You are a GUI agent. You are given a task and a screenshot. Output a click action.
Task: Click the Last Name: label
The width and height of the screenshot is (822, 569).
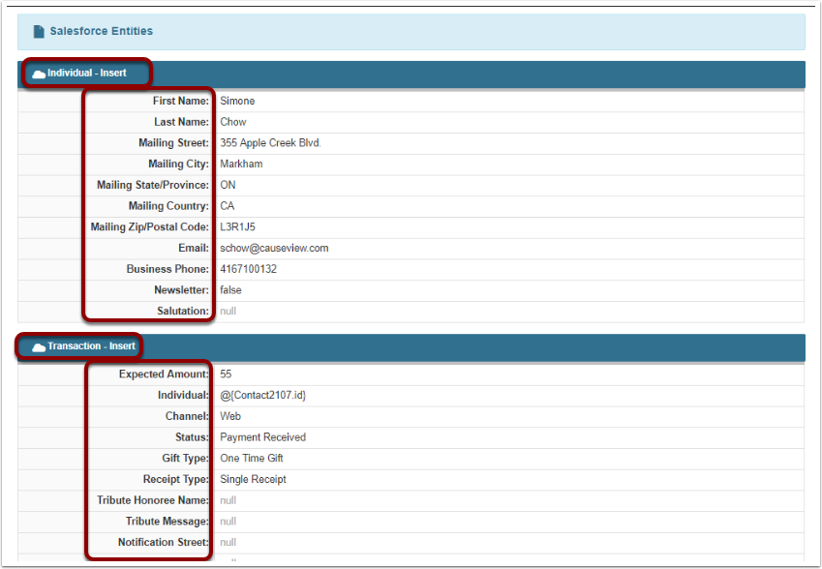coord(181,122)
